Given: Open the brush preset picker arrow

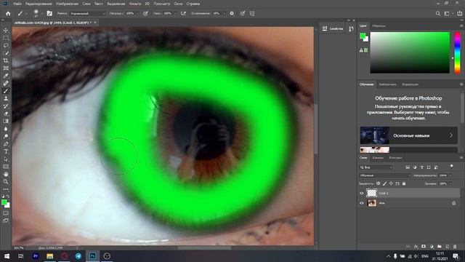Looking at the screenshot, I should pyautogui.click(x=42, y=14).
